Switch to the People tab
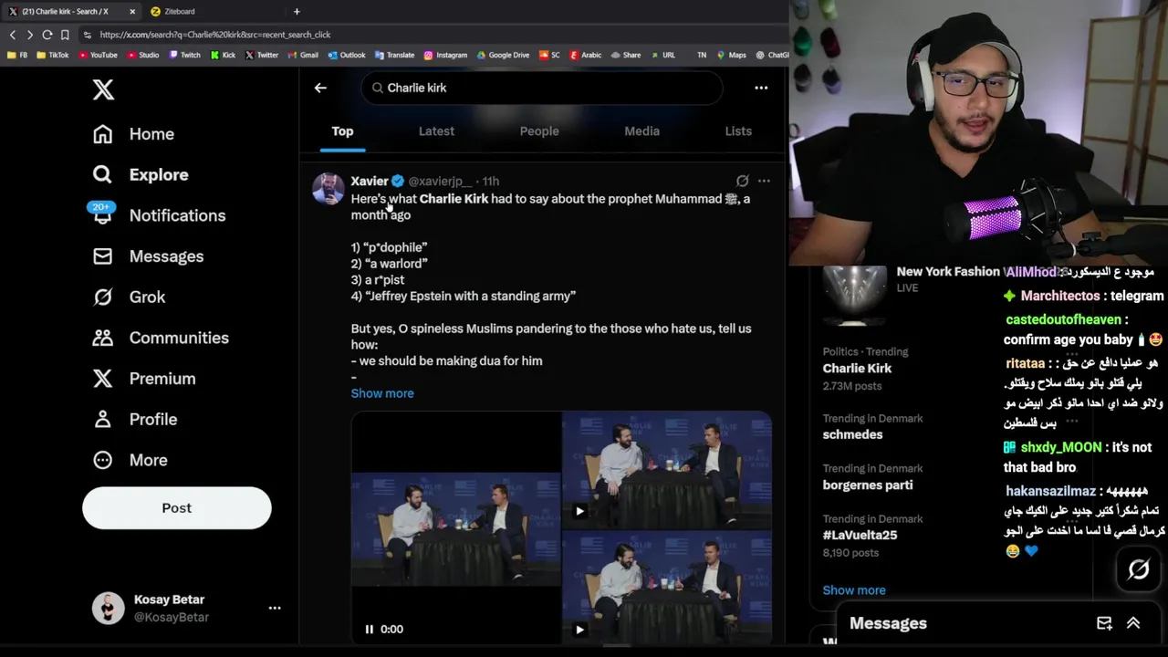 [539, 131]
